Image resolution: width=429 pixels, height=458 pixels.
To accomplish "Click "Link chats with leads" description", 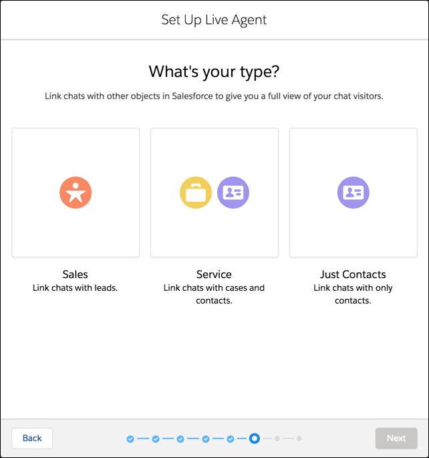I will pos(76,288).
